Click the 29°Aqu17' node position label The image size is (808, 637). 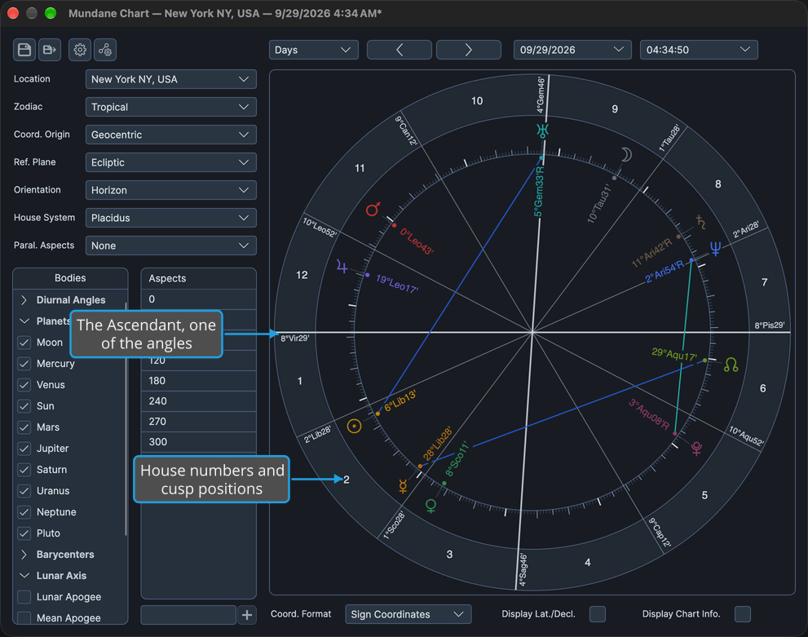coord(674,355)
